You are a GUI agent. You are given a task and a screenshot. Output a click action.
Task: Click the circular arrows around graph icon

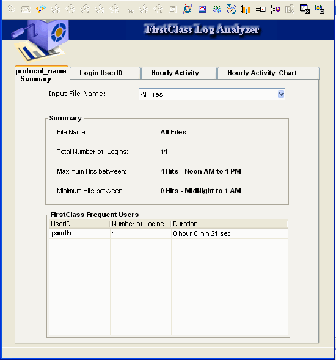tap(232, 9)
